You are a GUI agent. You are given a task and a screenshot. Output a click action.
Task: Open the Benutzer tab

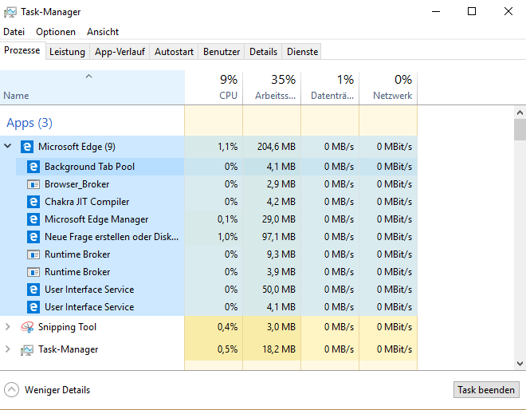(x=222, y=52)
